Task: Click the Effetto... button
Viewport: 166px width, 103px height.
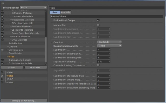Action: (12, 67)
